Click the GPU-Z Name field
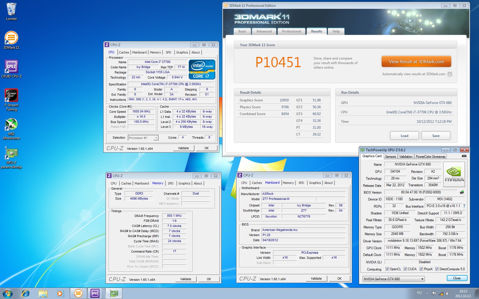 (413, 164)
